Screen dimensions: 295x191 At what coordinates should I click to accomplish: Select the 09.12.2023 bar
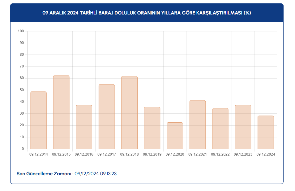243,127
